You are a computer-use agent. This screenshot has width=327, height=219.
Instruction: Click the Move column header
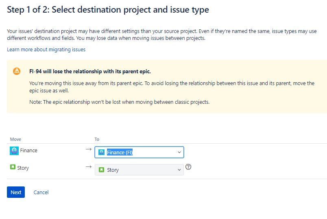[15, 139]
